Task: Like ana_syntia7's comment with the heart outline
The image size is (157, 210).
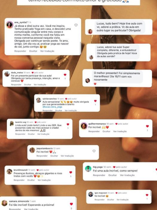Action: pos(76,25)
